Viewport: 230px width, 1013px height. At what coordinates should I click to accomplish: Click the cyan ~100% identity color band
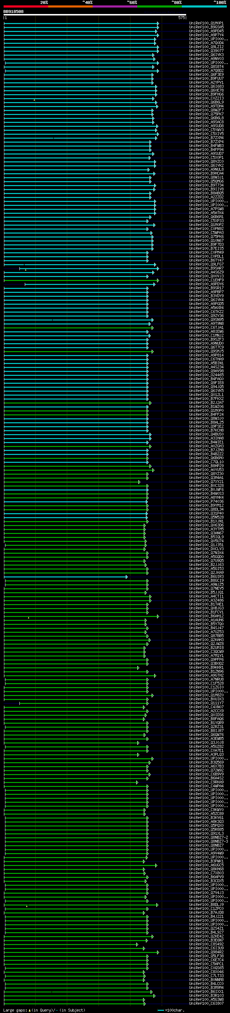click(x=204, y=6)
